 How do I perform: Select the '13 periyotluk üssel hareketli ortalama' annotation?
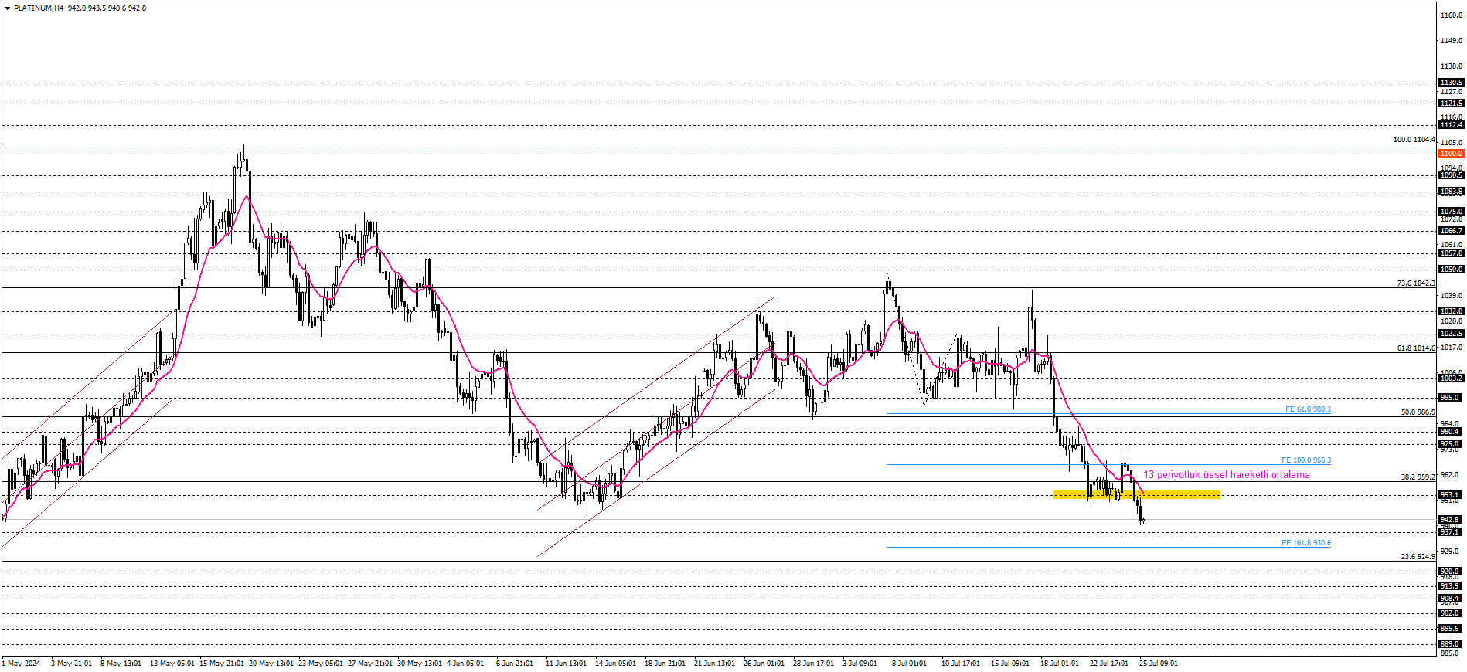1227,475
